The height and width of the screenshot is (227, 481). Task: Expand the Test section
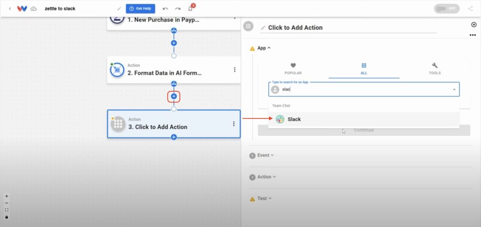point(264,198)
